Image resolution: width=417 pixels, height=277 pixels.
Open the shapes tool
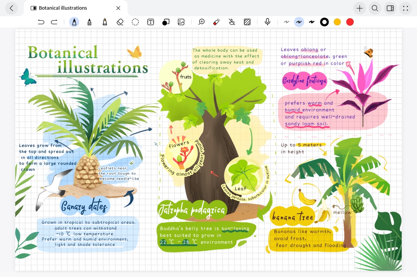pyautogui.click(x=166, y=22)
